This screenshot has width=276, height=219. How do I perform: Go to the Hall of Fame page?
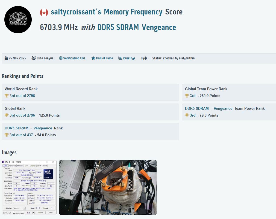click(104, 58)
